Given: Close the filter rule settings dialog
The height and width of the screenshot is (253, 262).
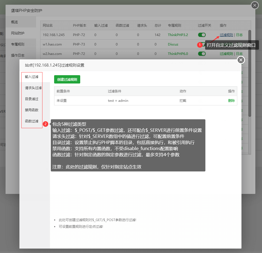Looking at the screenshot, I should pyautogui.click(x=241, y=60).
